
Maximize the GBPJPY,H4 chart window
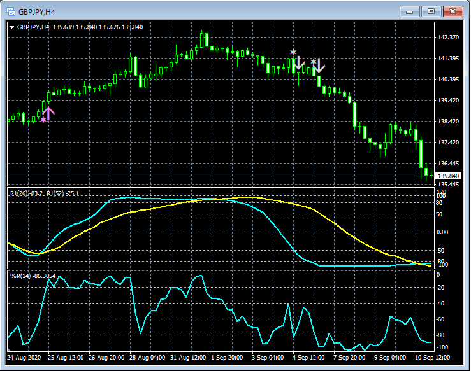(x=431, y=11)
